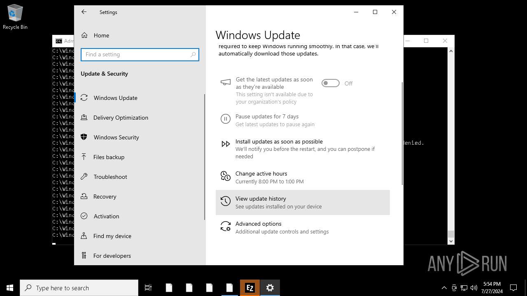Viewport: 527px width, 296px height.
Task: Open the taskbar clock and date
Action: coord(492,288)
